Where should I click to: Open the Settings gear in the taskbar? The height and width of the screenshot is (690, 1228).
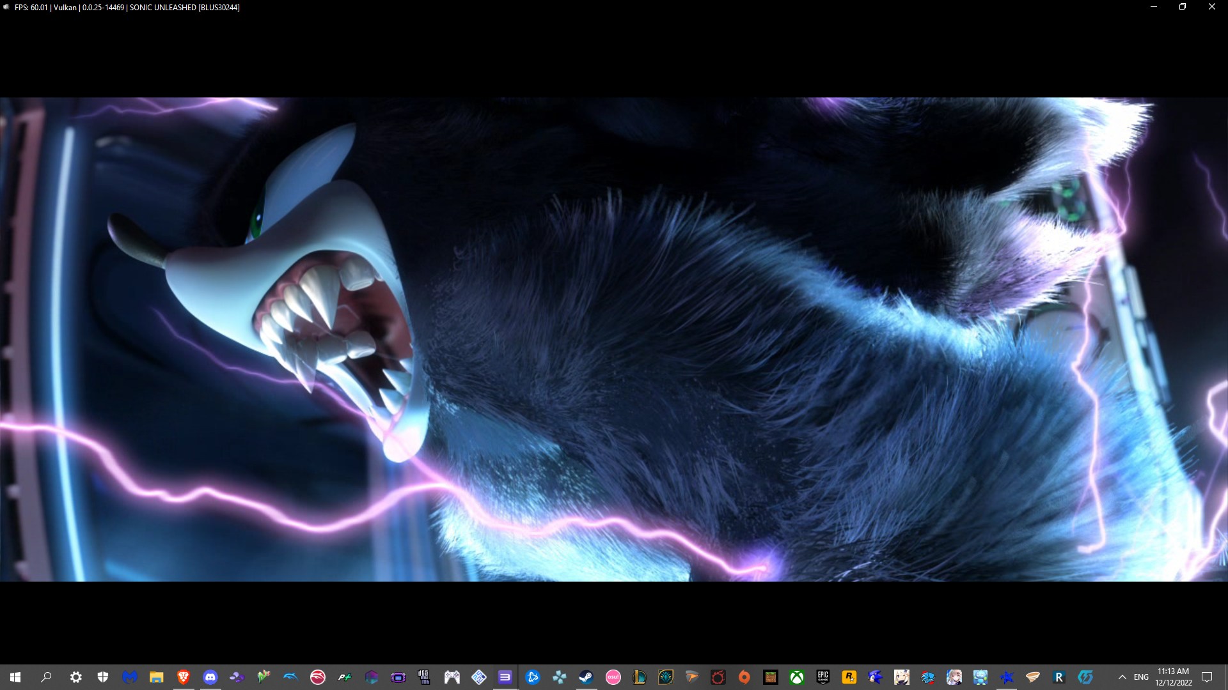[76, 677]
